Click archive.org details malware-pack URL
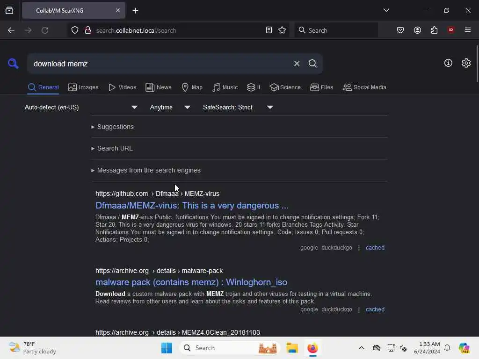Viewport: 479px width, 359px height. tap(159, 271)
